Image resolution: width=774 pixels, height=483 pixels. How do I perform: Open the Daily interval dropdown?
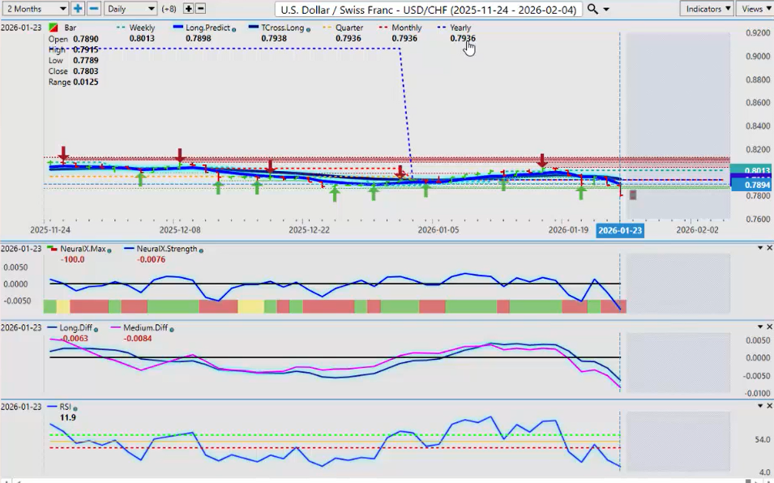[130, 8]
